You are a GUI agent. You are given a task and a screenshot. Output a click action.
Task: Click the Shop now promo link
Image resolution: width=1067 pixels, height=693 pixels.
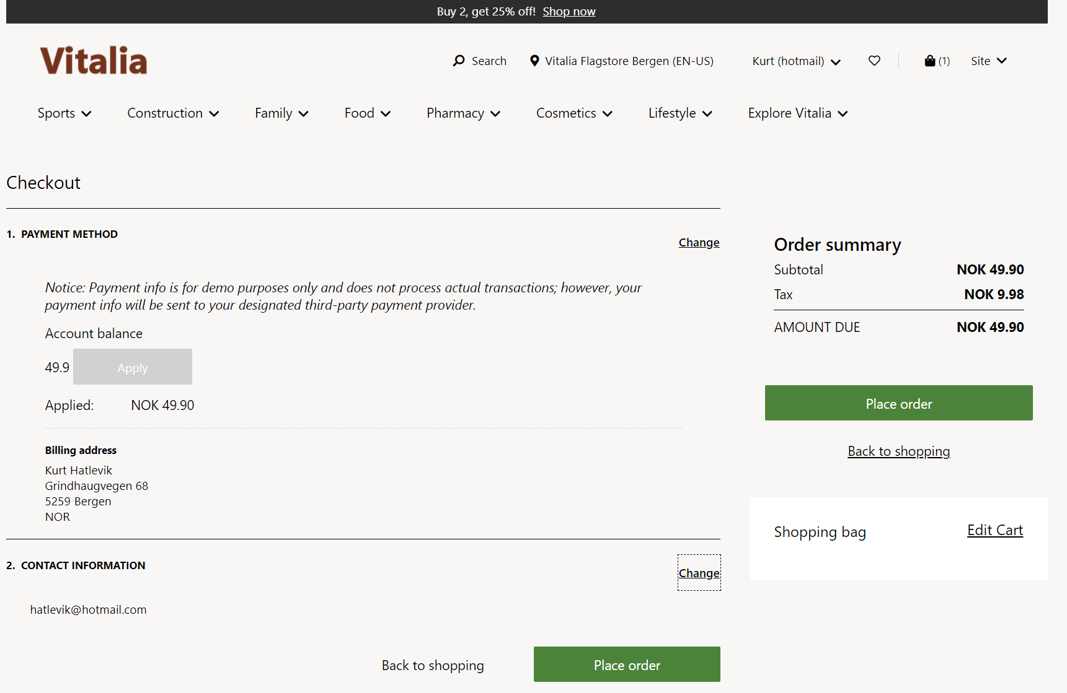click(569, 12)
